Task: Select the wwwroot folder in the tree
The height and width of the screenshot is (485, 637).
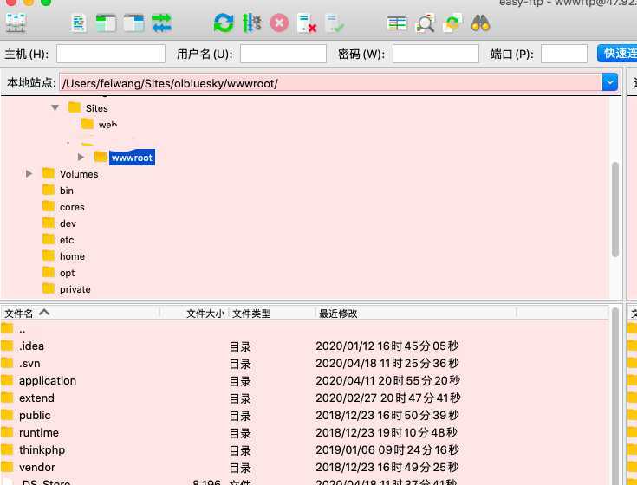Action: pyautogui.click(x=132, y=158)
